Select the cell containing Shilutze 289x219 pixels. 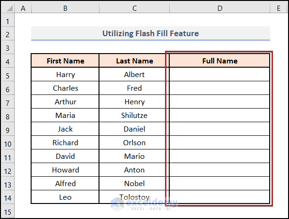(134, 116)
